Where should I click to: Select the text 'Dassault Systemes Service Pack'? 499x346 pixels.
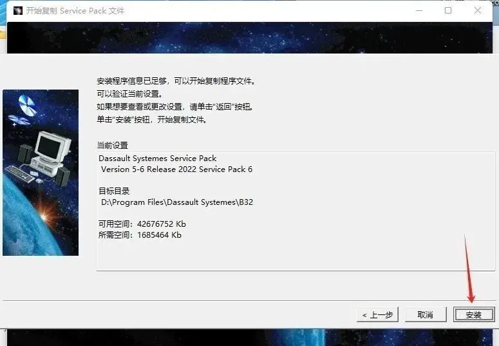(157, 159)
